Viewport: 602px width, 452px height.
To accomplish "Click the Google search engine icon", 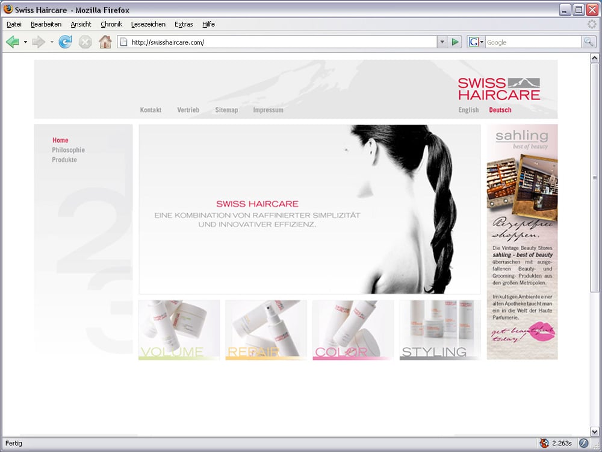I will 473,42.
